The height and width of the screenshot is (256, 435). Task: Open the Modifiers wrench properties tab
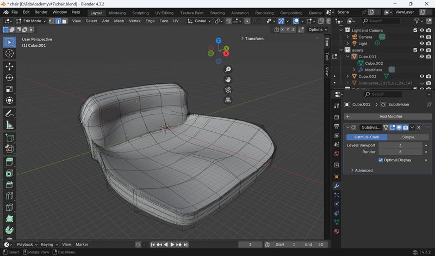click(x=337, y=186)
